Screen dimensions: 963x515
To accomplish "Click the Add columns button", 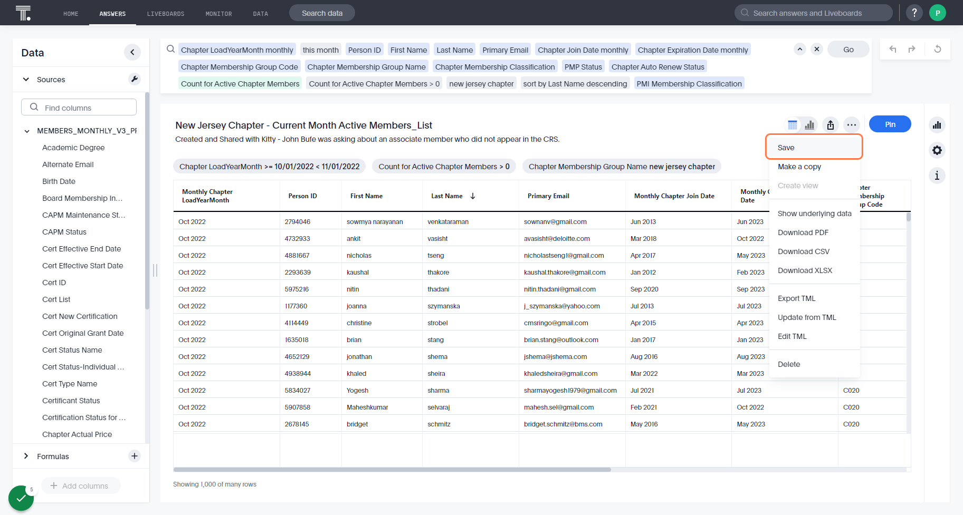I will [x=81, y=486].
